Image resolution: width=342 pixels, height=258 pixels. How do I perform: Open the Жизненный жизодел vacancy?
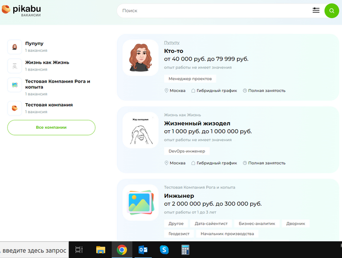tap(197, 123)
